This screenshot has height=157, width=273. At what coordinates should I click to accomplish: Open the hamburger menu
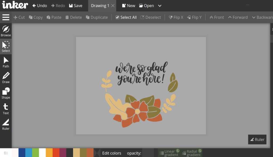[6, 17]
